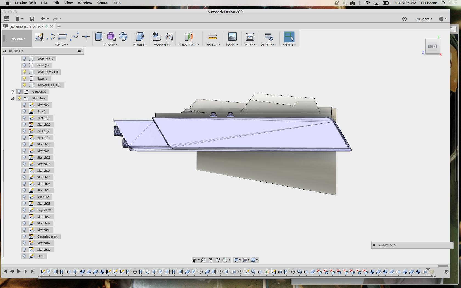Open macOS Spotlight search
The width and height of the screenshot is (461, 288).
[443, 3]
